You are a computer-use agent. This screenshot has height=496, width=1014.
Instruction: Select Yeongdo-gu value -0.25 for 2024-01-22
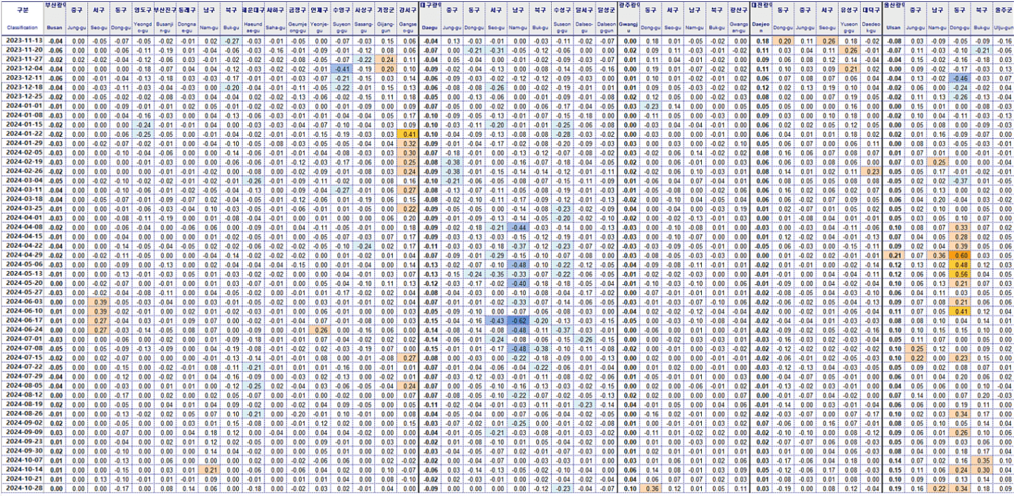142,134
